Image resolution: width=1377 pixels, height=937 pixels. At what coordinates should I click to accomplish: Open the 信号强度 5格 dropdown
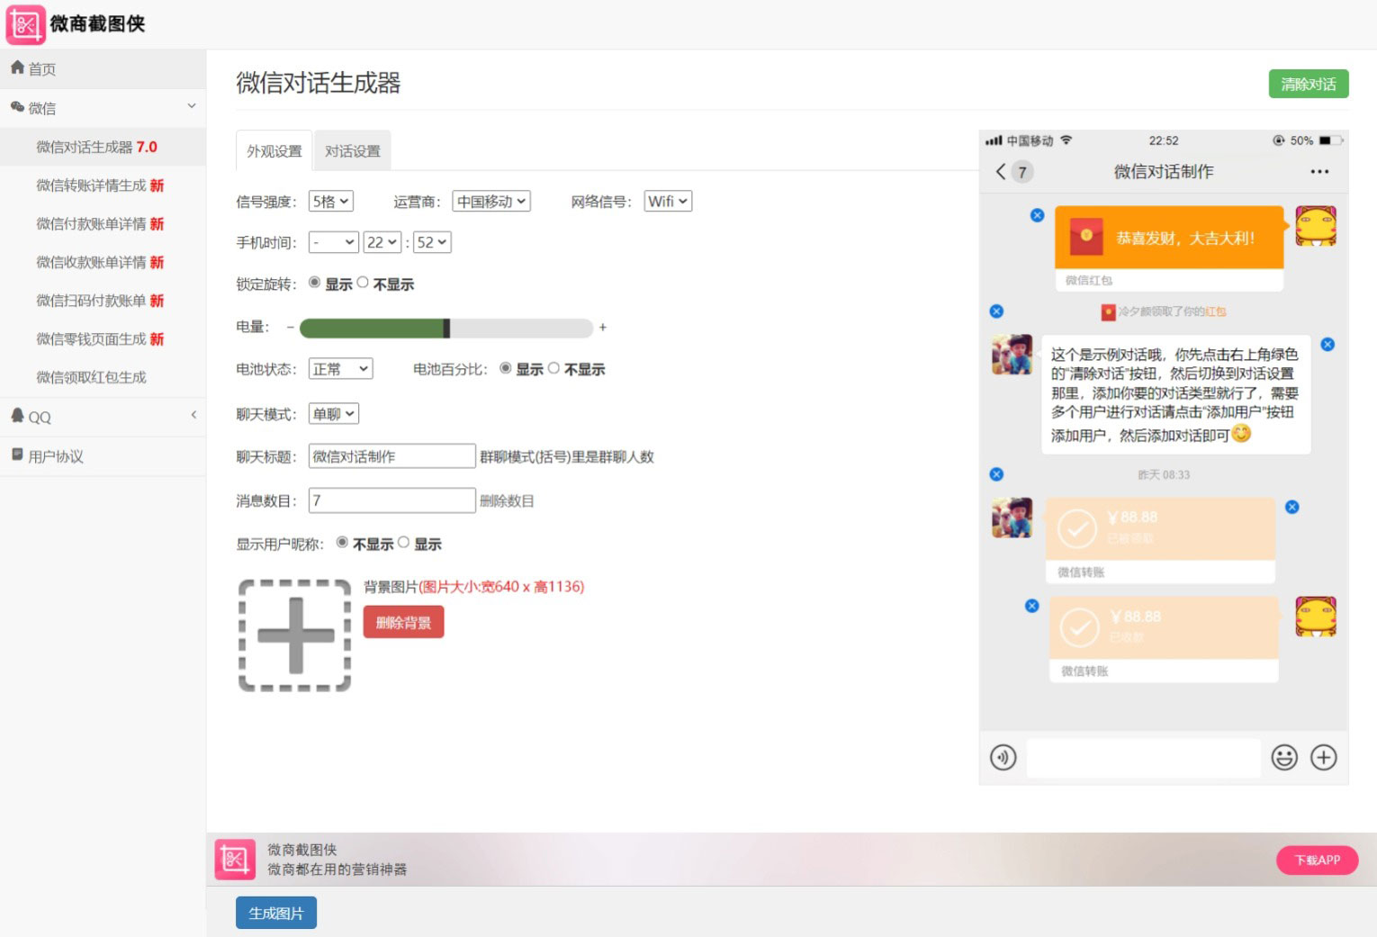331,202
